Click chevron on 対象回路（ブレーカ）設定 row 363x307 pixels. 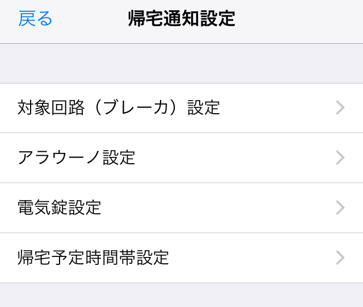click(x=340, y=108)
